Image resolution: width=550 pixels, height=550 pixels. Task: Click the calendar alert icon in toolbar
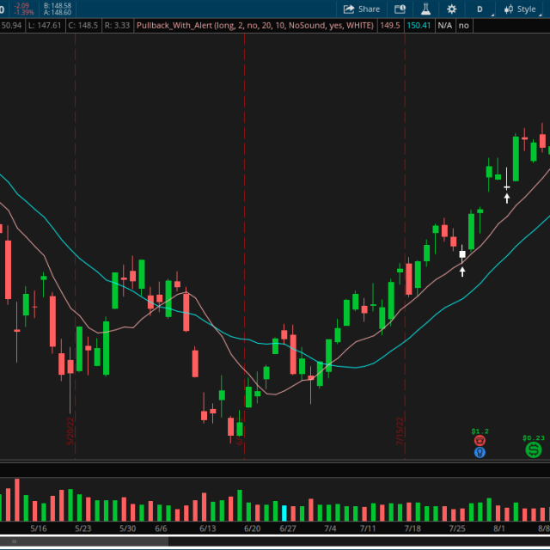coord(400,9)
